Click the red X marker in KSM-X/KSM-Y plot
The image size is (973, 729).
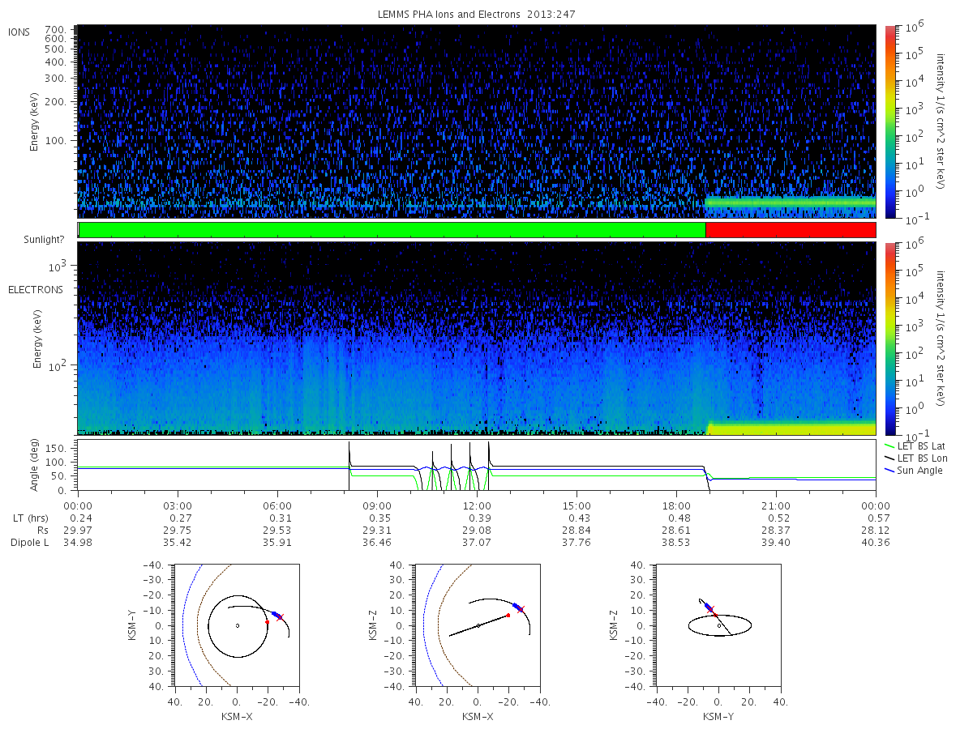pyautogui.click(x=280, y=618)
